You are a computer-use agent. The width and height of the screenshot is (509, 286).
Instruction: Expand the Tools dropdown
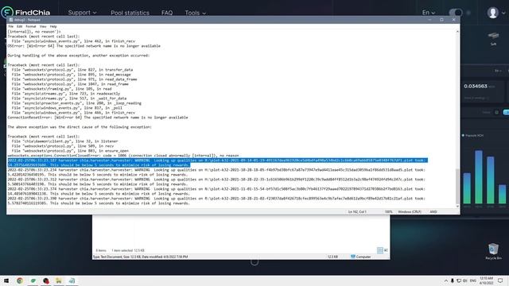click(x=196, y=13)
